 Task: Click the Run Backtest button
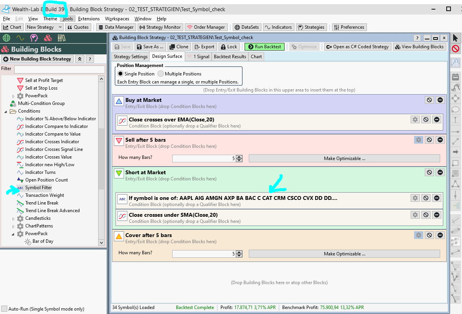pyautogui.click(x=264, y=47)
